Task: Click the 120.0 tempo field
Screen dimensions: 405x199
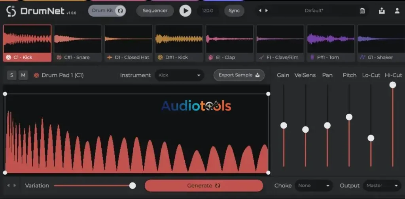Action: tap(208, 11)
